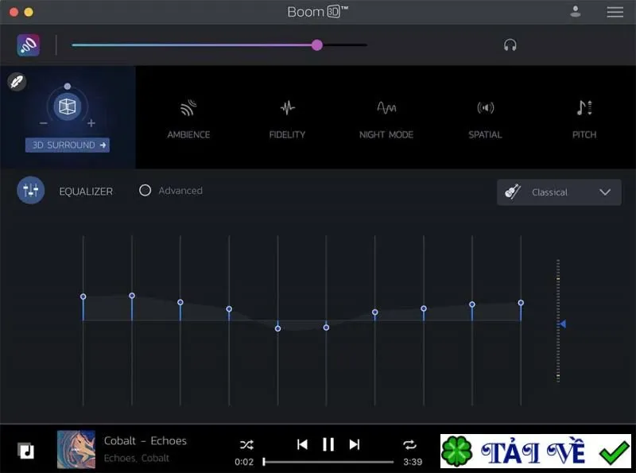
Task: Click the FIDELITY label
Action: 287,134
